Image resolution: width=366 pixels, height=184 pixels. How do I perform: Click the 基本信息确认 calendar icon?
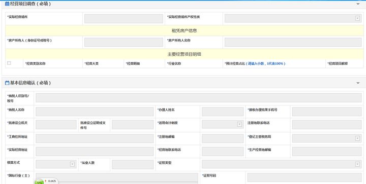(7, 83)
